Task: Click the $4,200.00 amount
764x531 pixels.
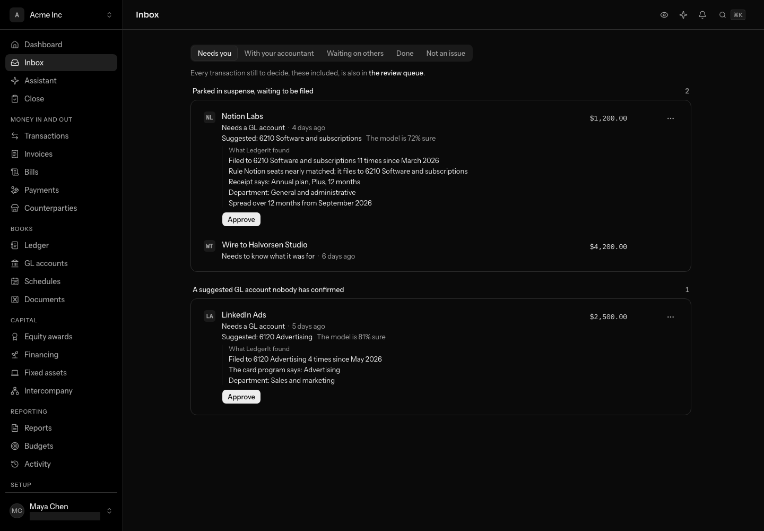Action: 609,247
